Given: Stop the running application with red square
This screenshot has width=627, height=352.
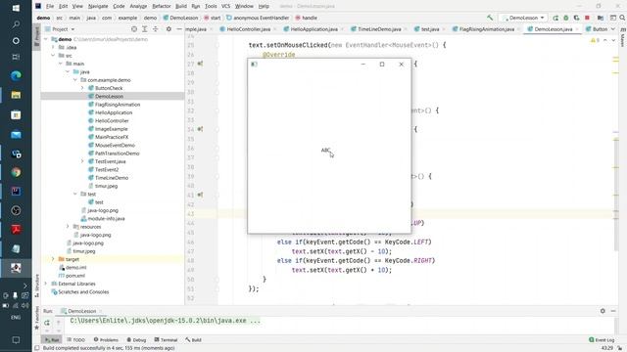Looking at the screenshot, I should [x=587, y=18].
